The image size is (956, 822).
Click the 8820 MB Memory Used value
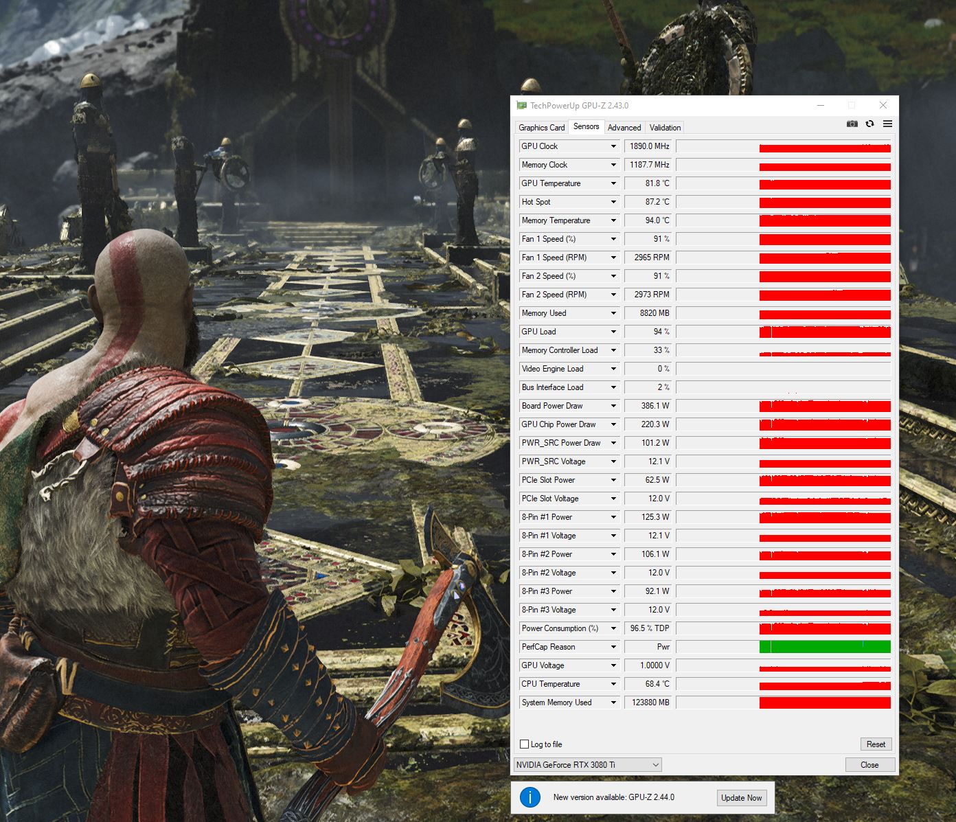coord(648,313)
